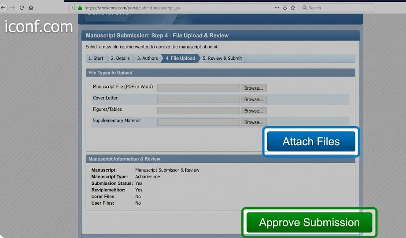Switch to the 2. Details step

pos(120,58)
